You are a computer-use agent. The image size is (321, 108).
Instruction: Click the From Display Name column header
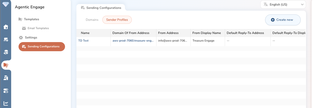(x=206, y=33)
